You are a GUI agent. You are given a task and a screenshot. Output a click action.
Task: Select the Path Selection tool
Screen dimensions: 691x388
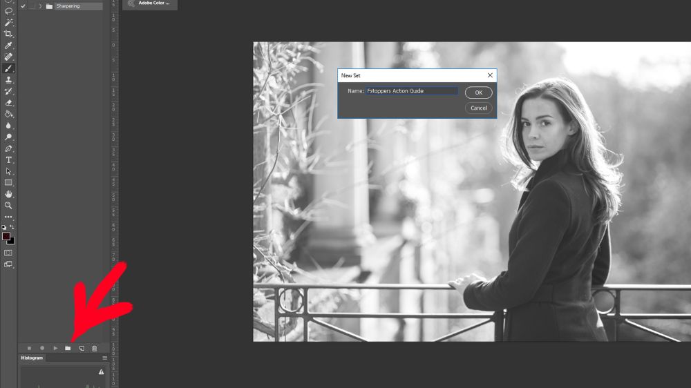click(8, 171)
